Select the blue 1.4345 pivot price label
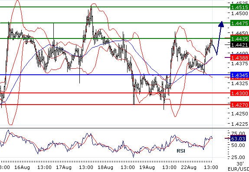 (239, 75)
